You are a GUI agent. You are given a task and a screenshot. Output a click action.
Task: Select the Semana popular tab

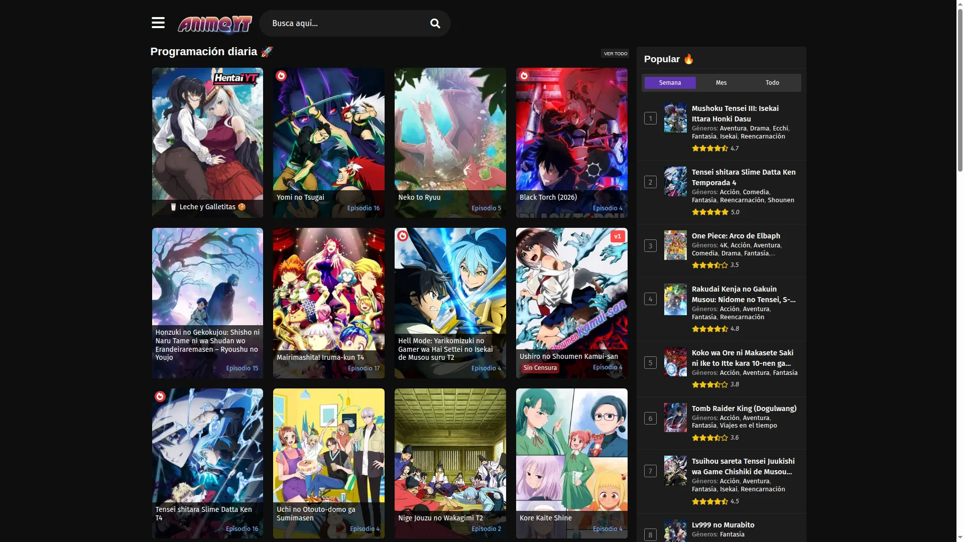(670, 83)
